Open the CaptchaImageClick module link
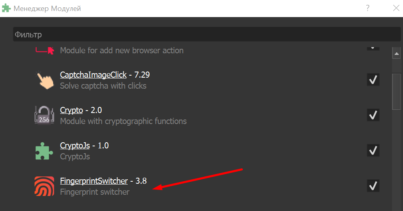The width and height of the screenshot is (403, 211). pyautogui.click(x=92, y=75)
